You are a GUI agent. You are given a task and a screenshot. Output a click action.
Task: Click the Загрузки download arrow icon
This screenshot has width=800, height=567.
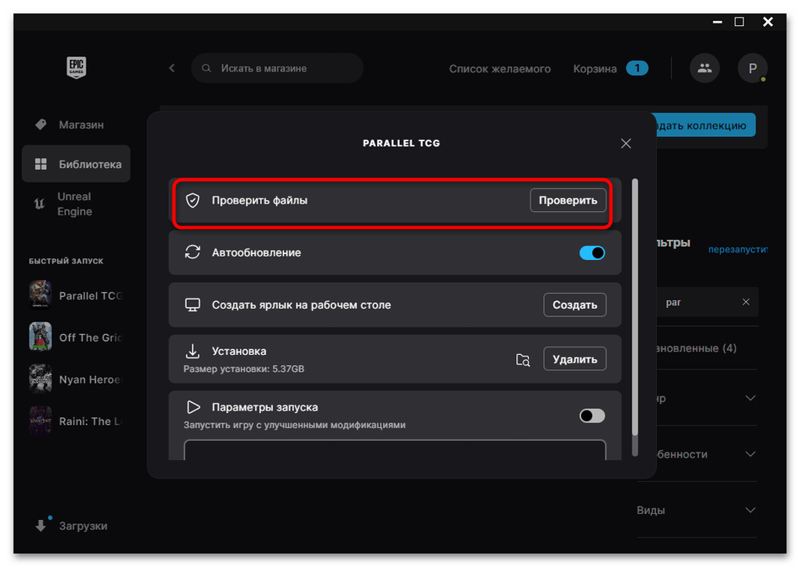tap(40, 526)
